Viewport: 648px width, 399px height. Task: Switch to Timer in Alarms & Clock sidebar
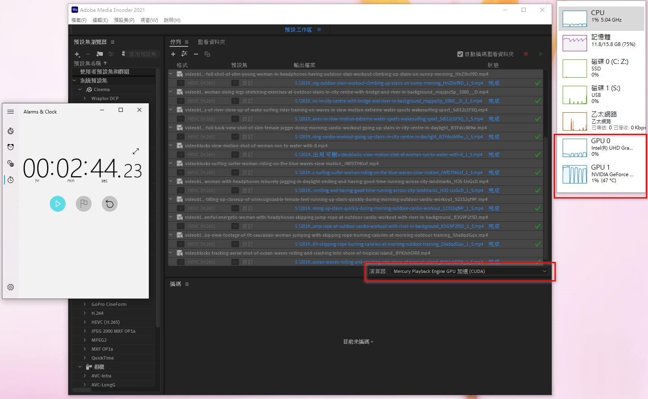coord(11,131)
